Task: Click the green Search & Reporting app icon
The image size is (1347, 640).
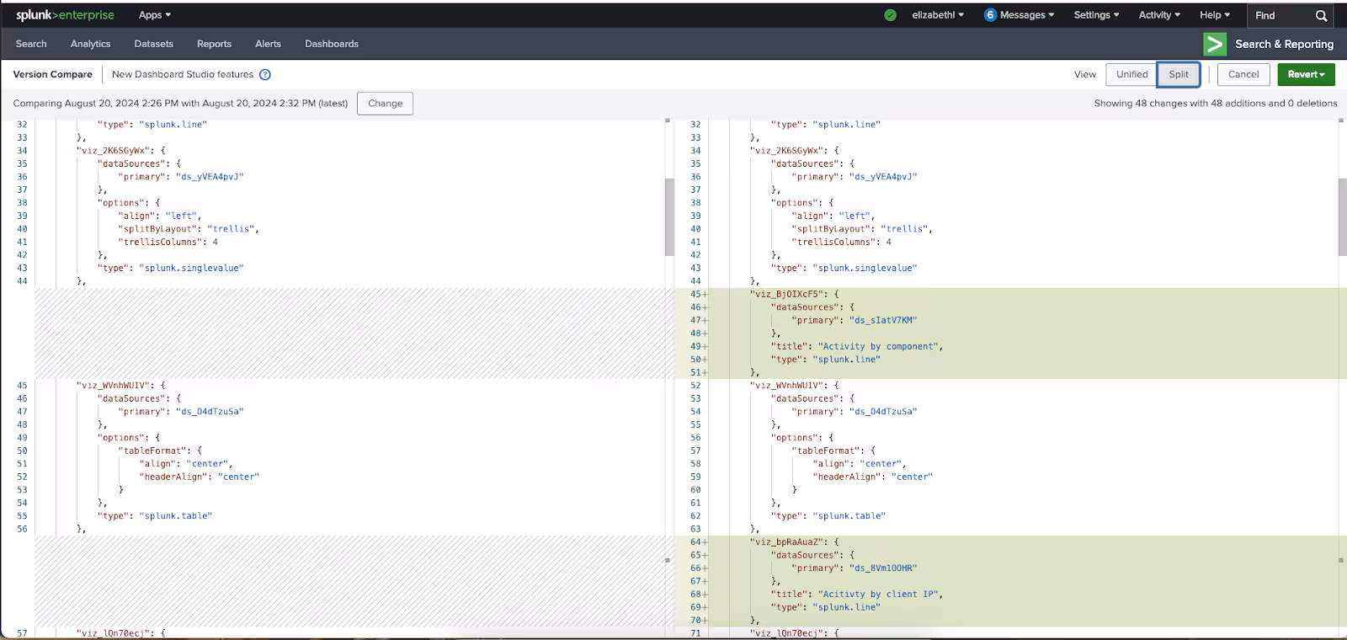Action: pyautogui.click(x=1214, y=44)
